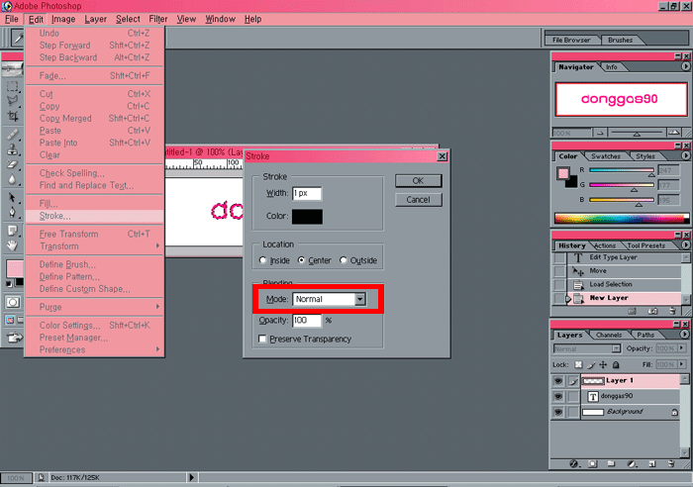
Task: Open the Color panel options menu arrow
Action: pos(685,155)
